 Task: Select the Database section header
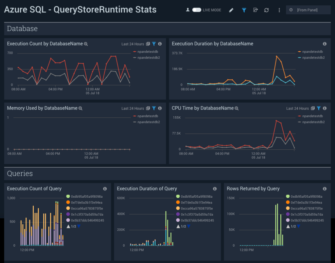click(x=167, y=28)
